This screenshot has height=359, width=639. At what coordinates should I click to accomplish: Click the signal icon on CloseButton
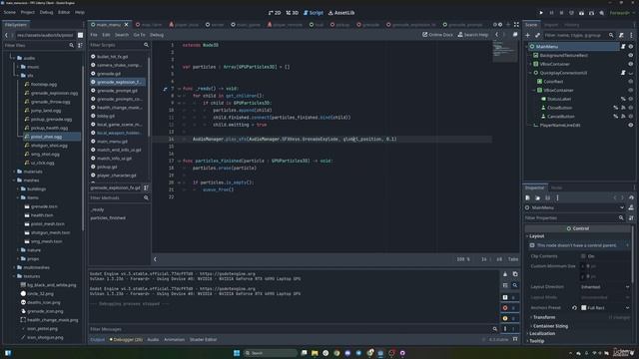623,108
